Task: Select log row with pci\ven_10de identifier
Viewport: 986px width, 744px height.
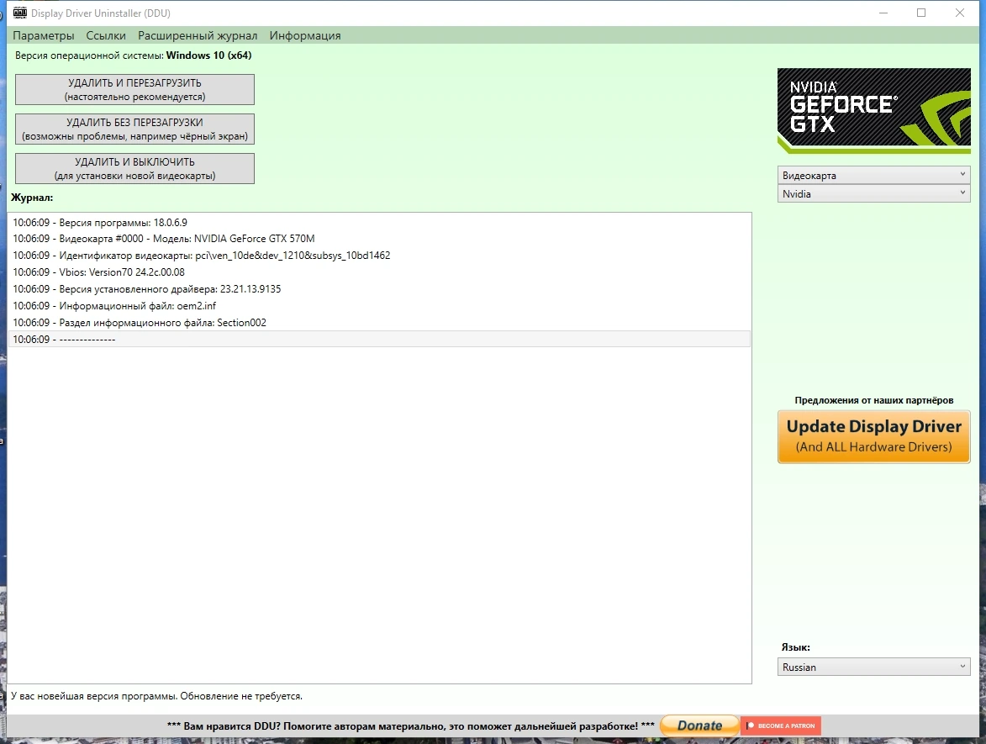Action: (x=379, y=256)
